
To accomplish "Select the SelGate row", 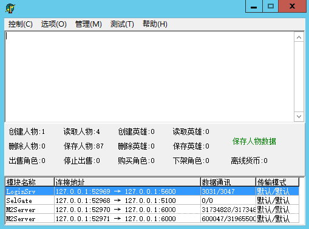I will click(x=152, y=201).
